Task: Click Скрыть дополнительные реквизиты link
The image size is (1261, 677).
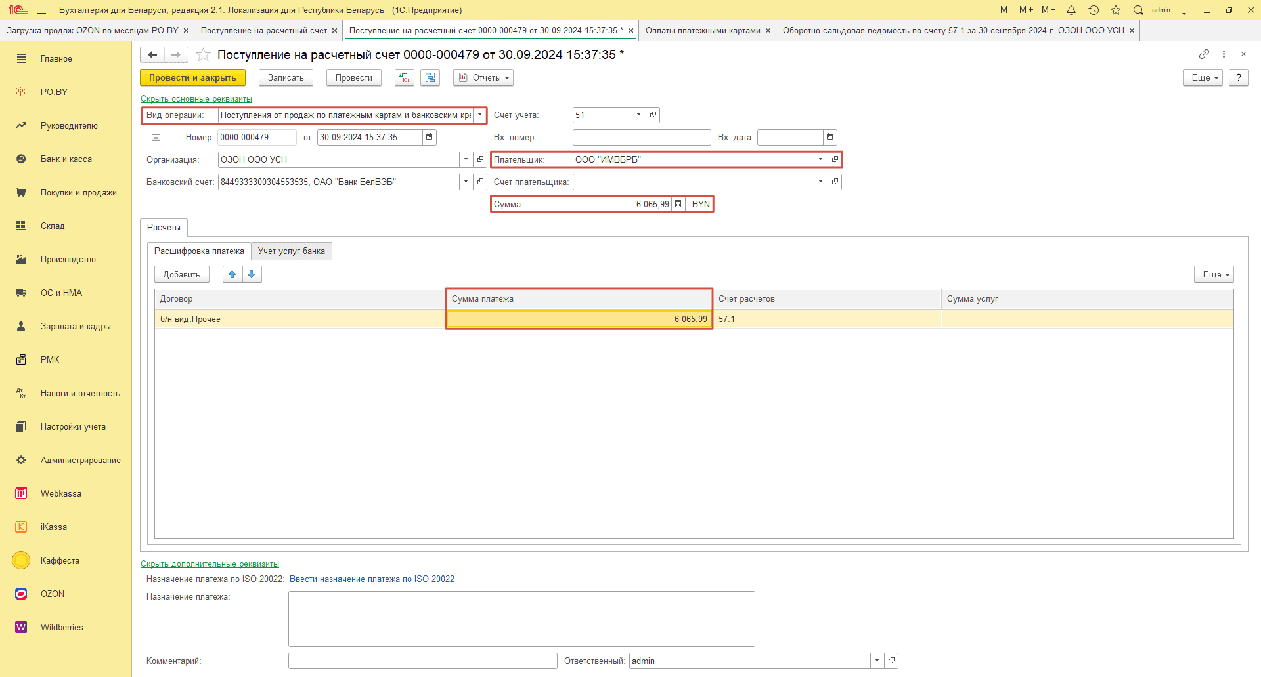Action: [210, 564]
